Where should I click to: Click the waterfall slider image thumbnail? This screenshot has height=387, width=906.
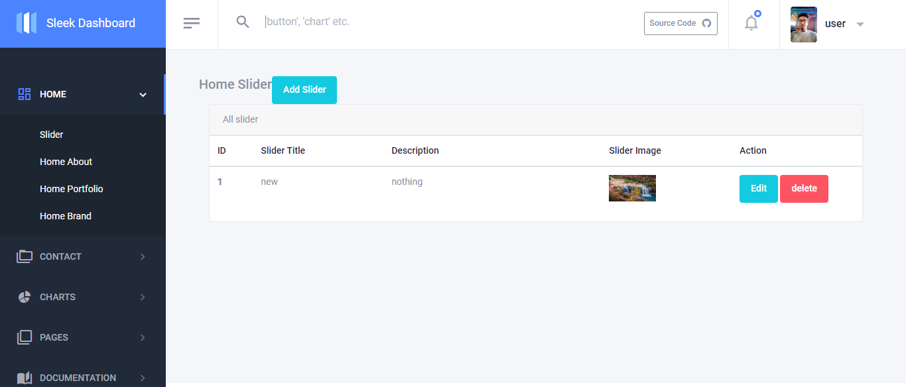pos(632,188)
